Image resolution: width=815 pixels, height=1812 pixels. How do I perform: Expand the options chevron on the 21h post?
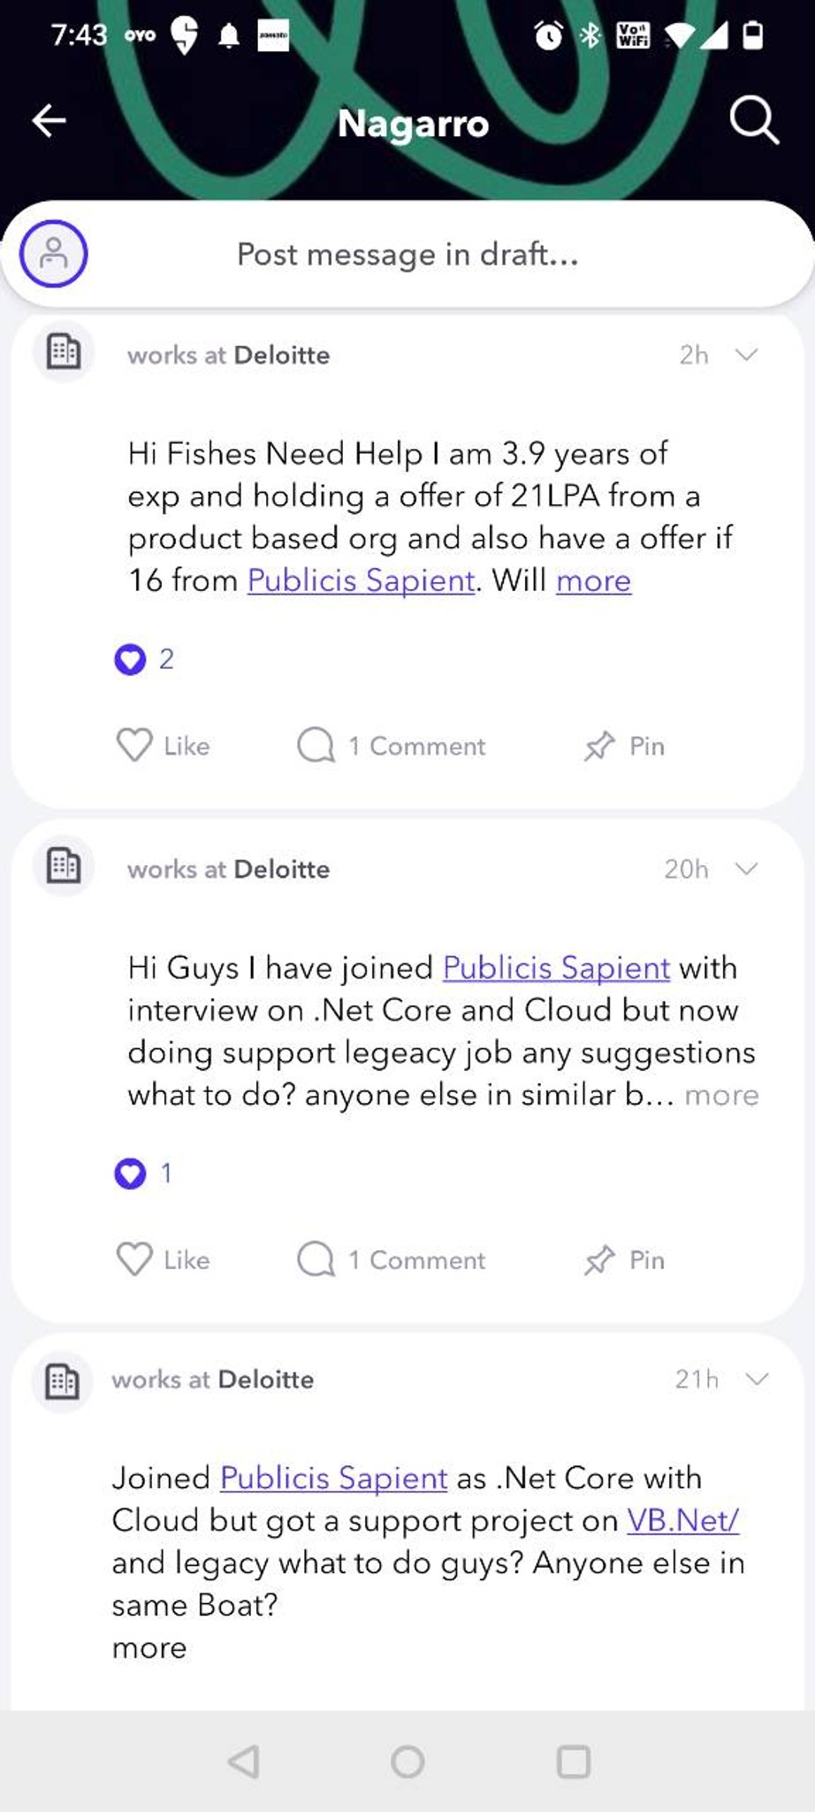(x=758, y=1379)
